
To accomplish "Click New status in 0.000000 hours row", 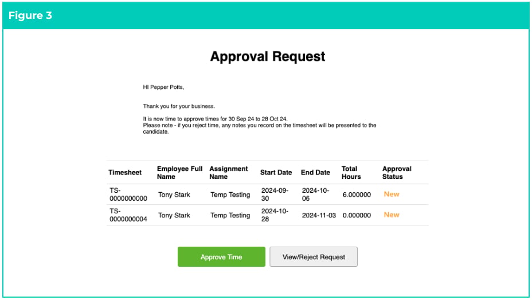I will 392,215.
